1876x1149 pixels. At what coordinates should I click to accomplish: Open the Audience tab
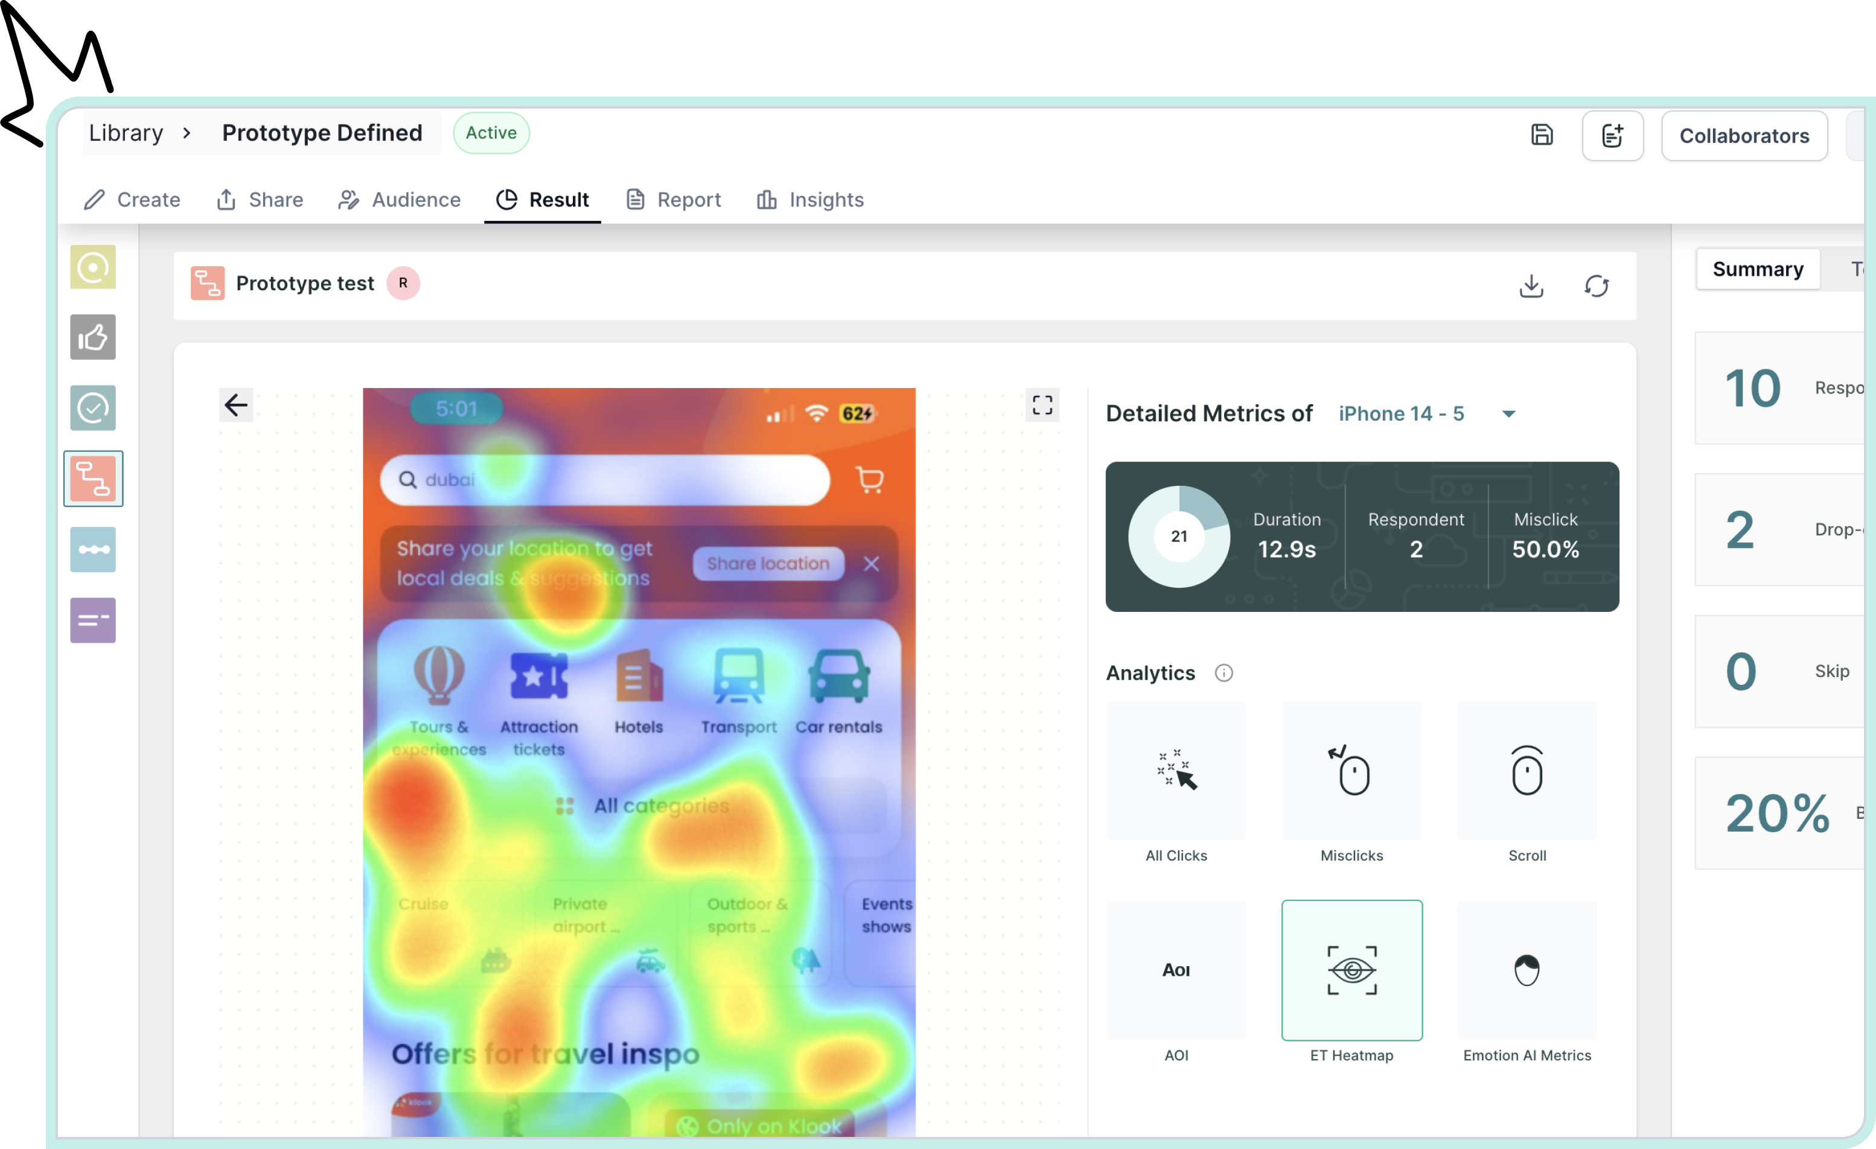tap(400, 200)
